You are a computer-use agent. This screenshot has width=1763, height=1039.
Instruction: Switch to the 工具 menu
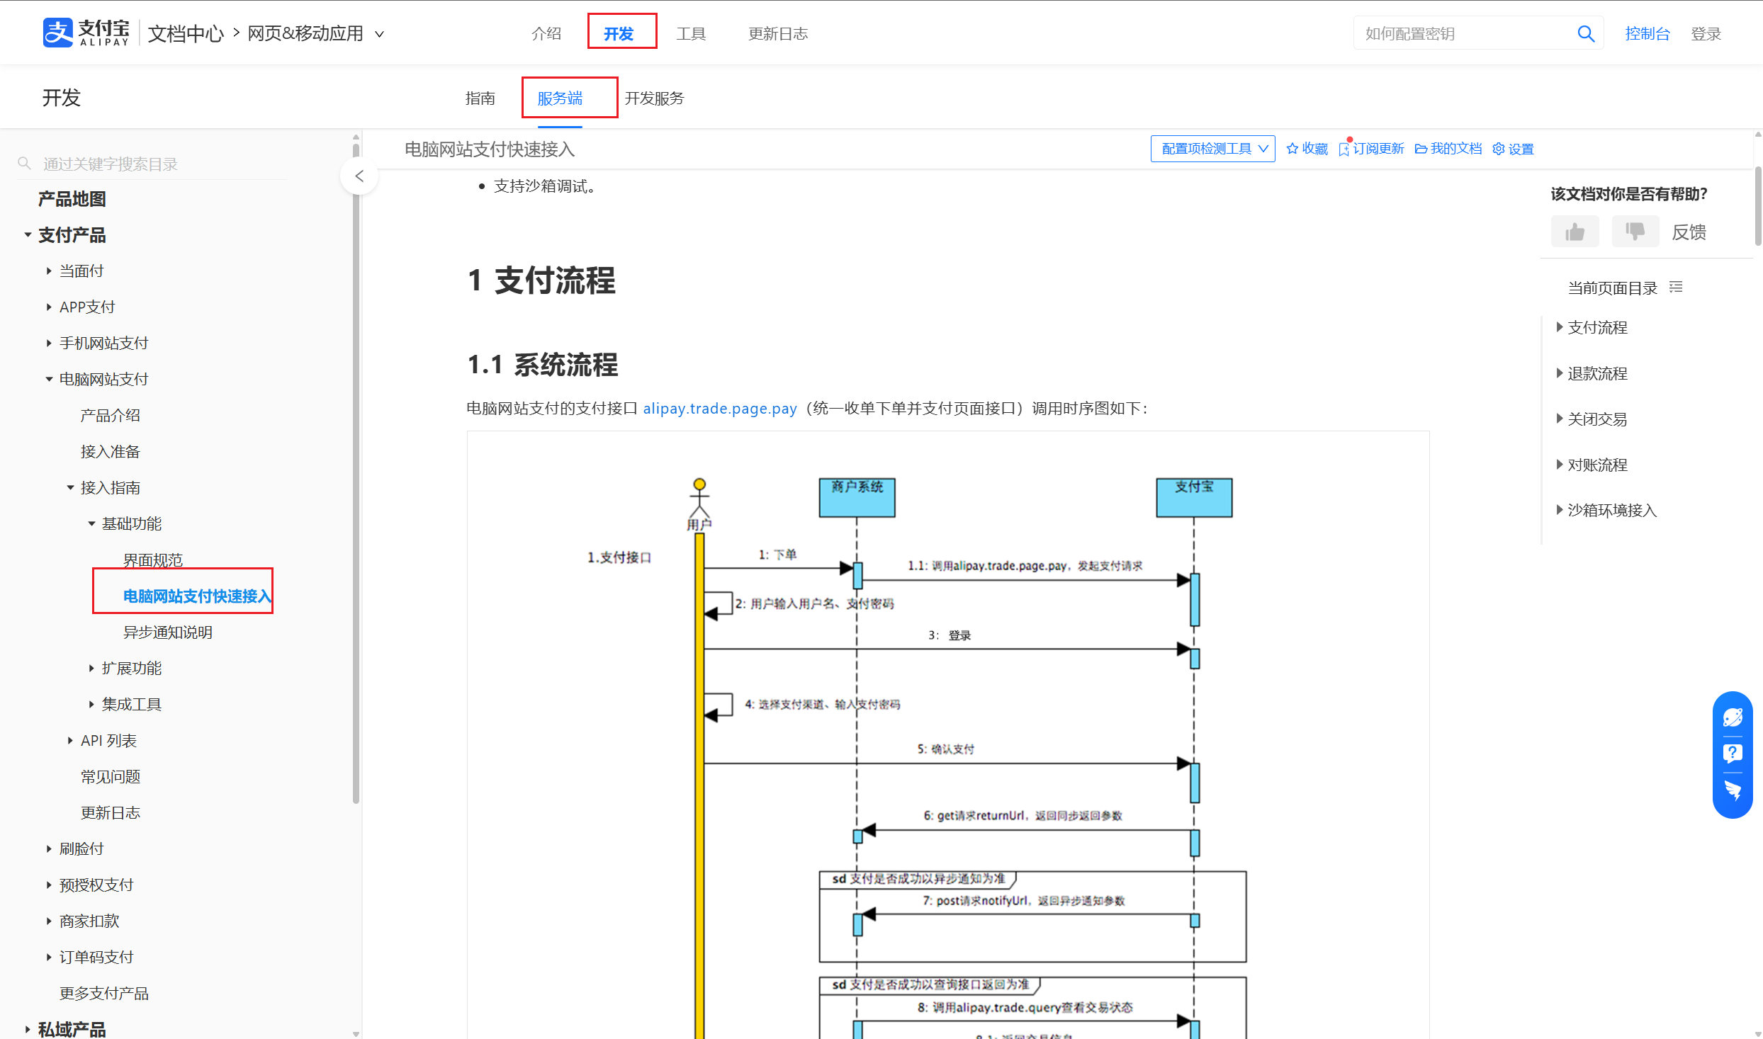[691, 33]
